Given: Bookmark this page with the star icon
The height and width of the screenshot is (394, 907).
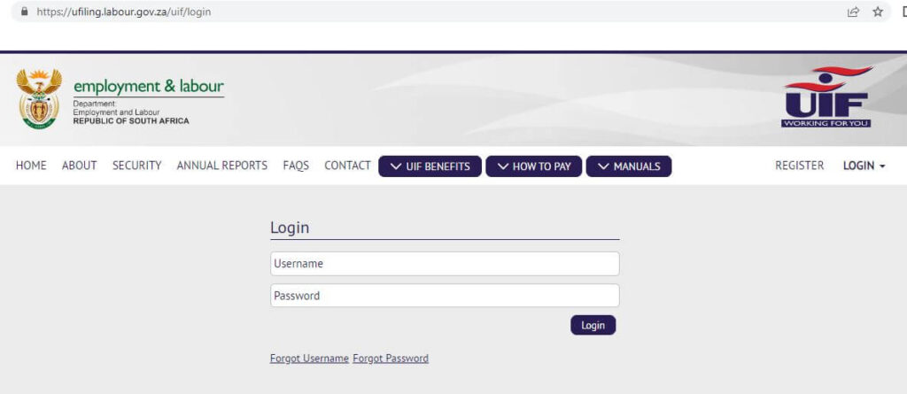Looking at the screenshot, I should (878, 12).
